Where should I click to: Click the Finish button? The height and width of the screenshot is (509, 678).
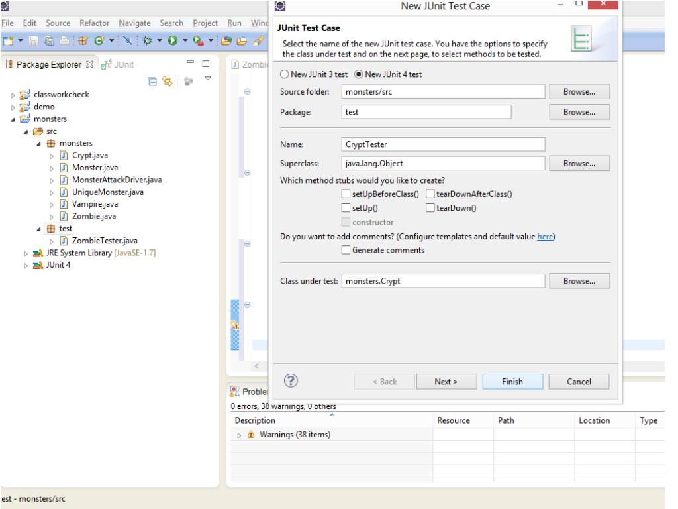coord(512,382)
